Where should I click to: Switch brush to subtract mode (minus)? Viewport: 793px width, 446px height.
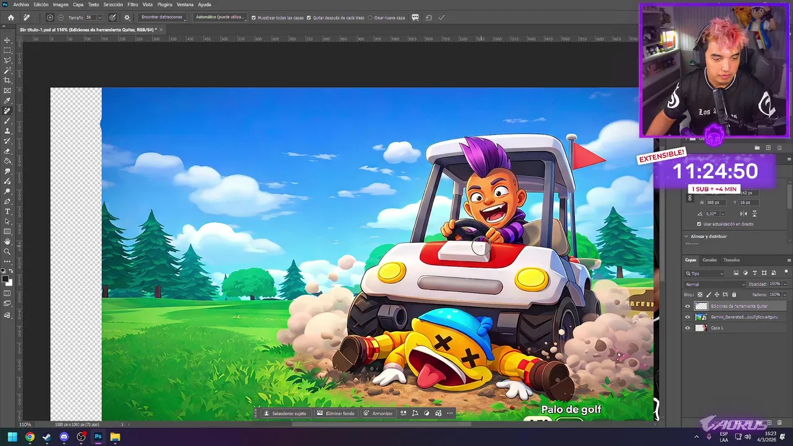pyautogui.click(x=61, y=17)
